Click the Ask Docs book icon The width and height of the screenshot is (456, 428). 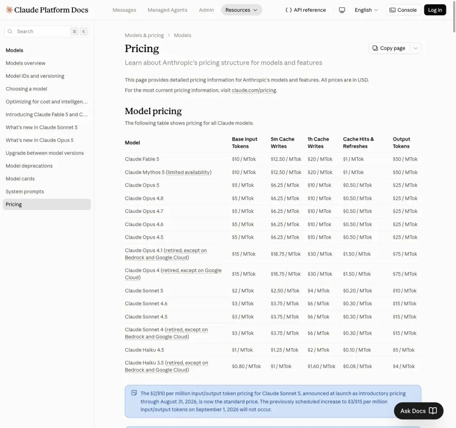coord(433,411)
